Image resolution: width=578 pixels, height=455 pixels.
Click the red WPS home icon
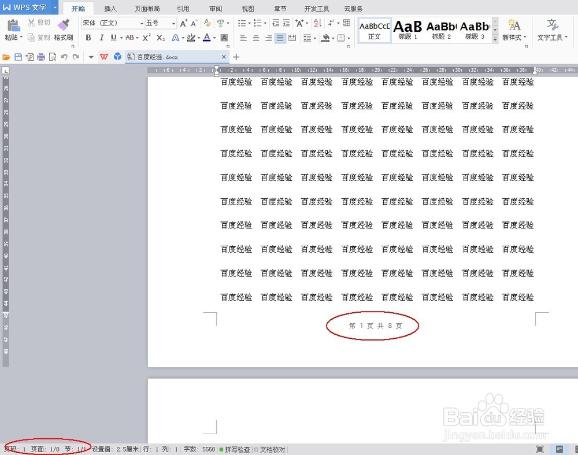[104, 57]
